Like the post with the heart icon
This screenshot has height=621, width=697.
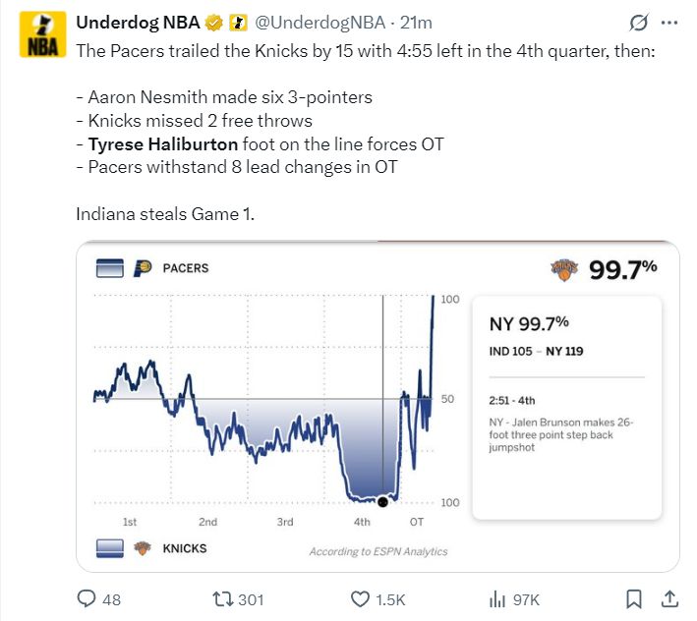pyautogui.click(x=360, y=599)
